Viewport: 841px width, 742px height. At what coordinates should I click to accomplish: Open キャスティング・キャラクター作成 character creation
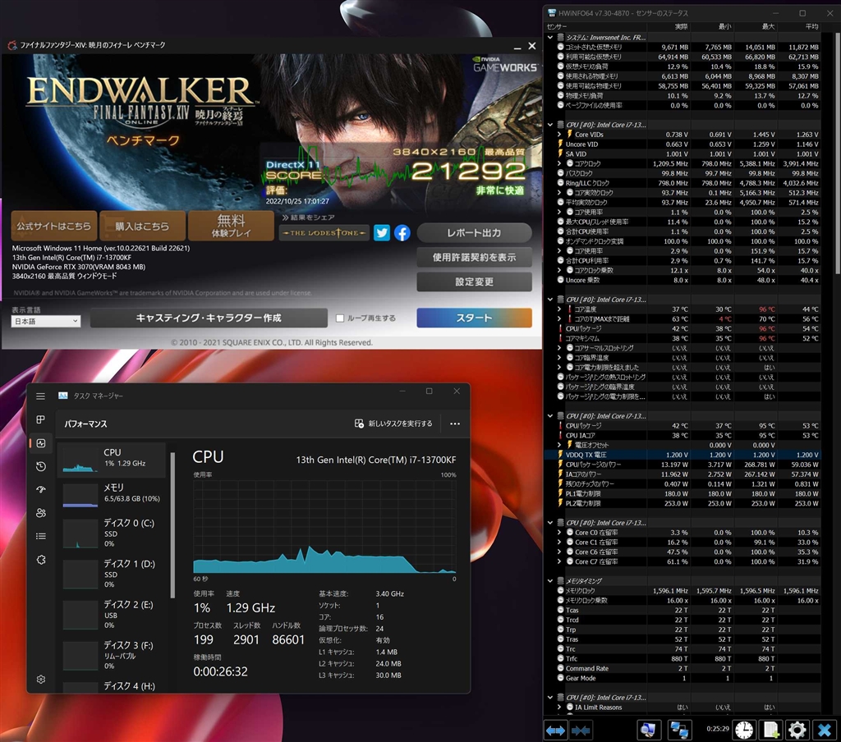(x=209, y=318)
